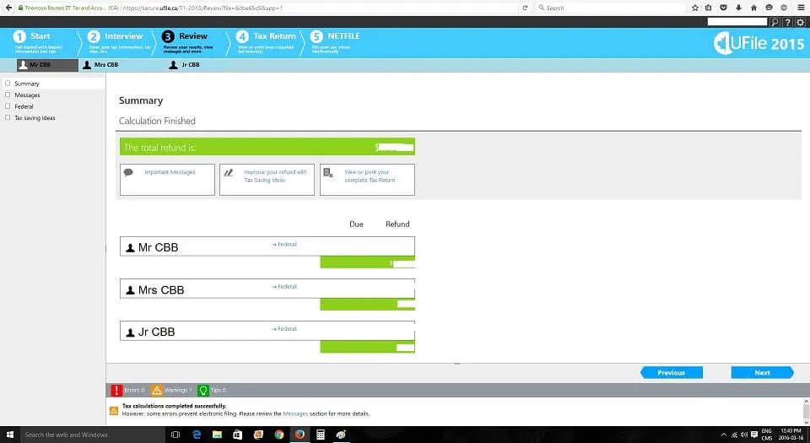810x443 pixels.
Task: Open the Windows Store taskbar icon
Action: (x=237, y=435)
